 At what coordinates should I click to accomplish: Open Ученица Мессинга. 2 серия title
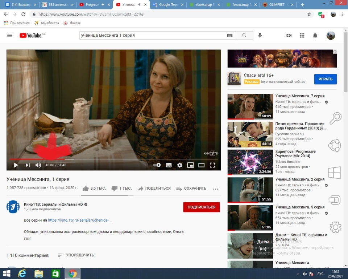300,179
